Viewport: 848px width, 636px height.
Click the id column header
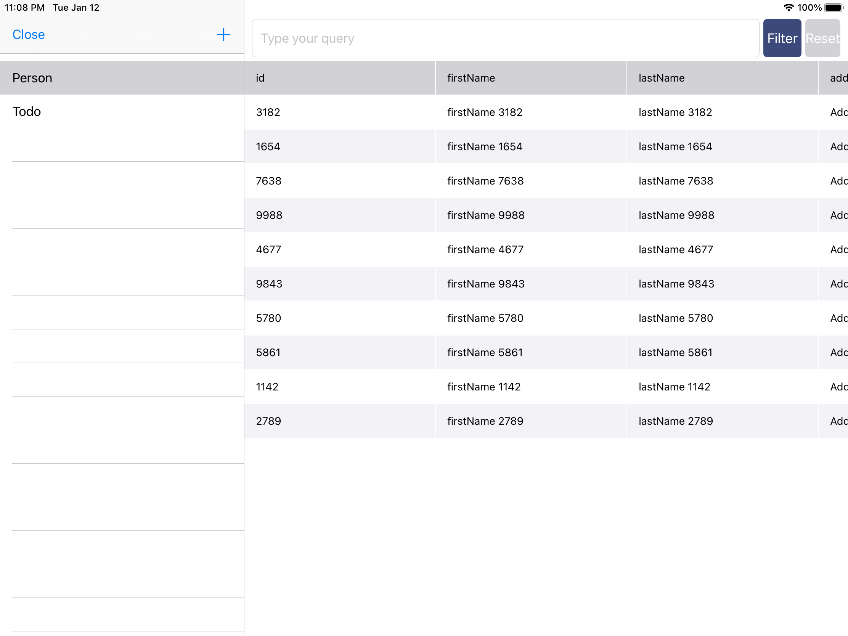pos(260,78)
